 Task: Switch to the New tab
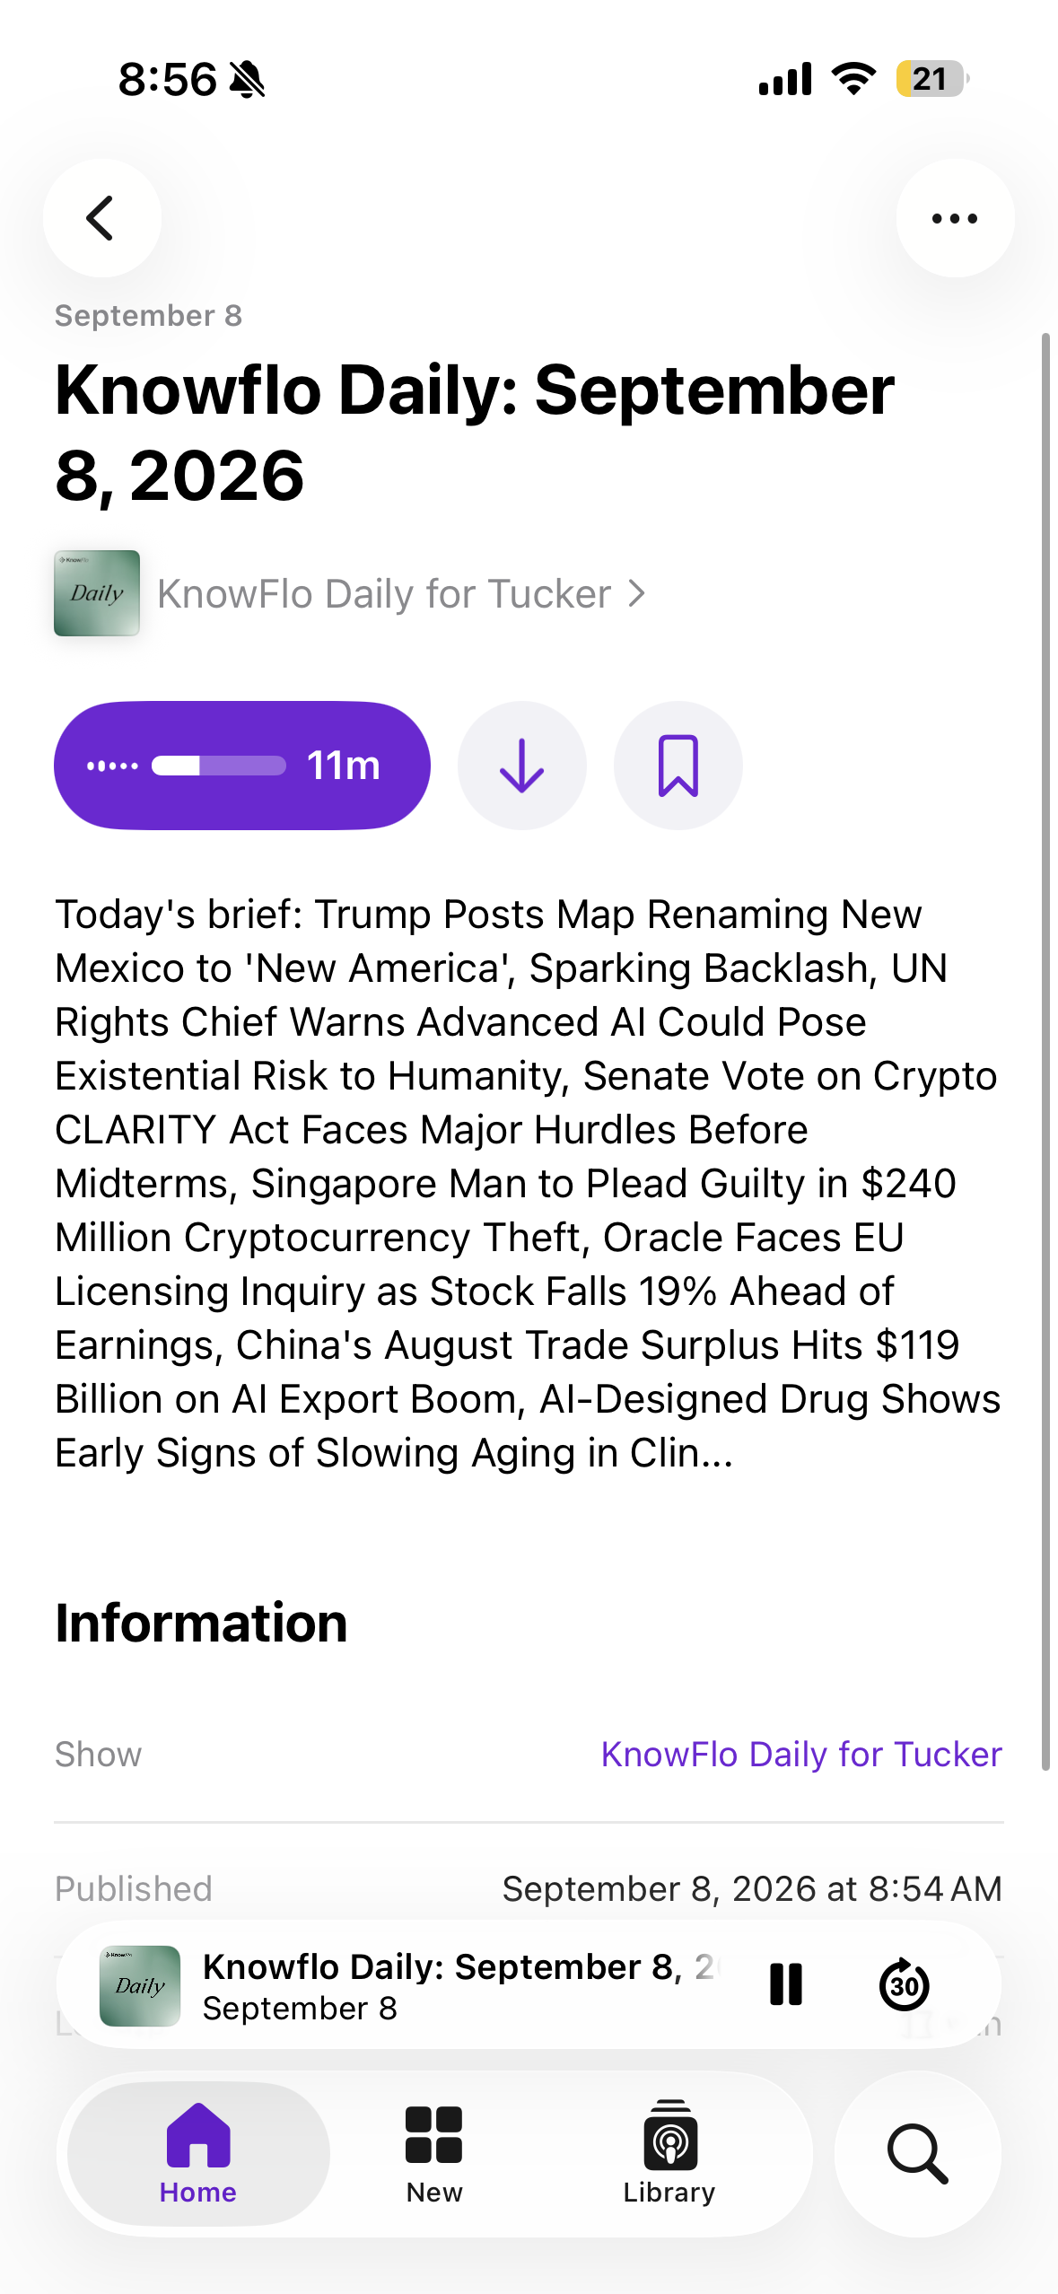click(x=434, y=2153)
